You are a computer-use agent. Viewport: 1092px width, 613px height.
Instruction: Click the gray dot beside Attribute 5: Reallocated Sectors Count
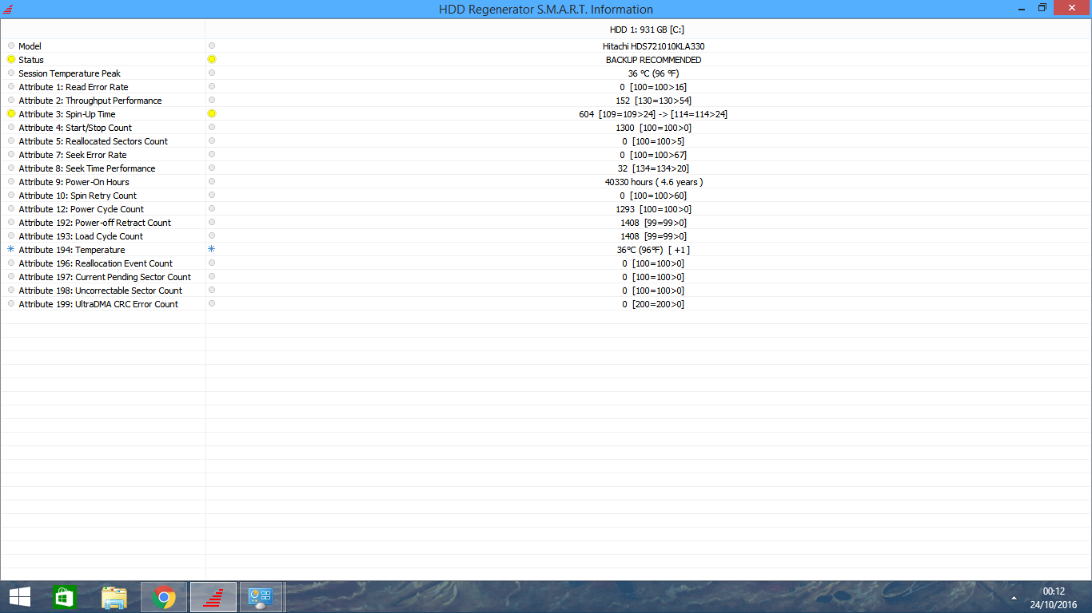pyautogui.click(x=11, y=141)
